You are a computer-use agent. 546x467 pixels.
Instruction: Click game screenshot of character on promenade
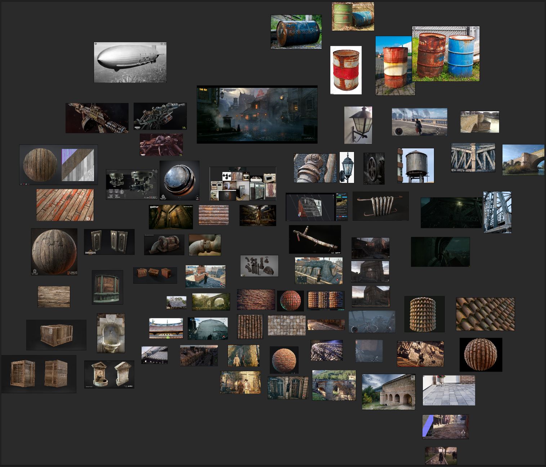(420, 122)
